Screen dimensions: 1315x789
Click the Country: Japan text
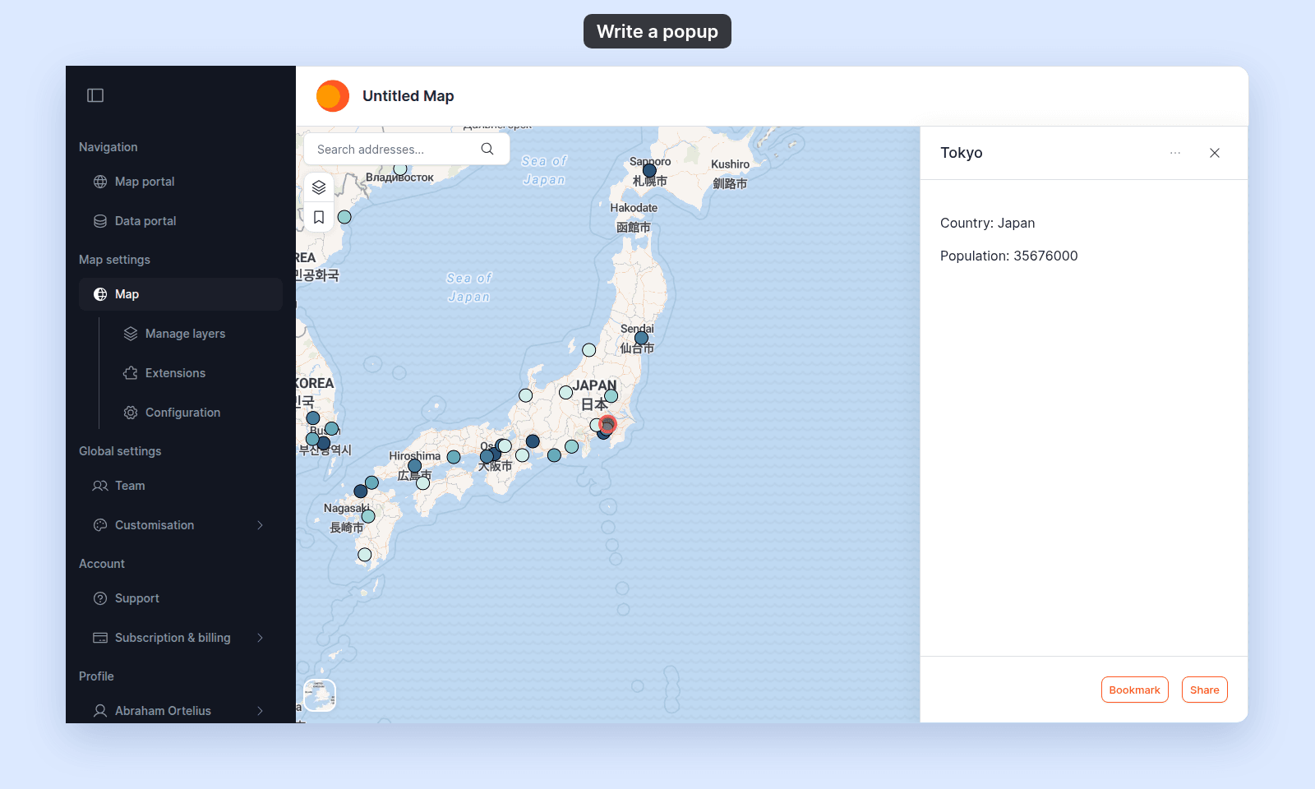(988, 223)
